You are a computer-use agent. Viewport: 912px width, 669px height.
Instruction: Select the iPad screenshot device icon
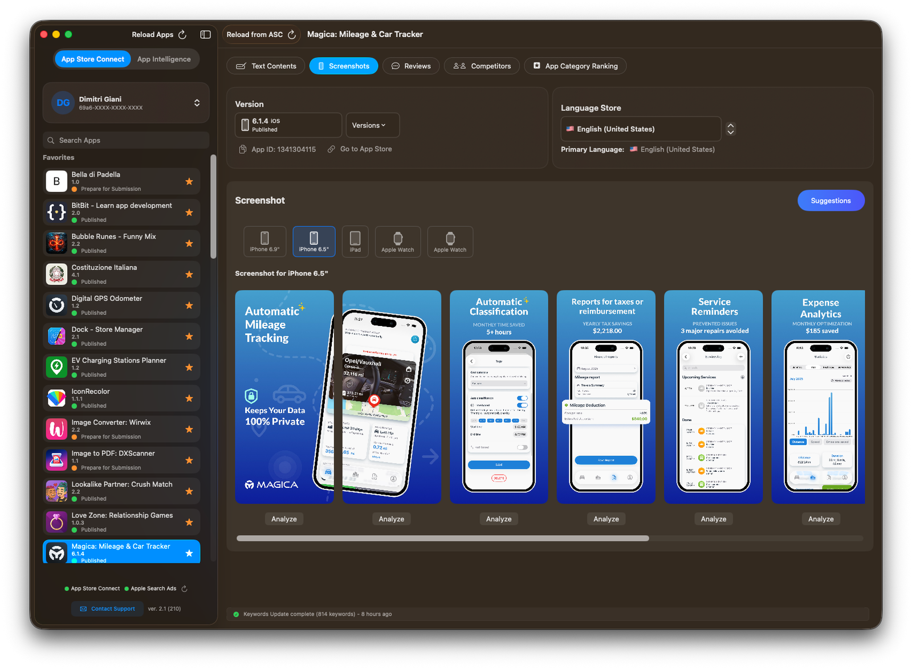pyautogui.click(x=355, y=241)
